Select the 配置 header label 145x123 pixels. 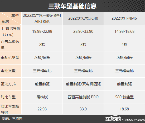6,22
